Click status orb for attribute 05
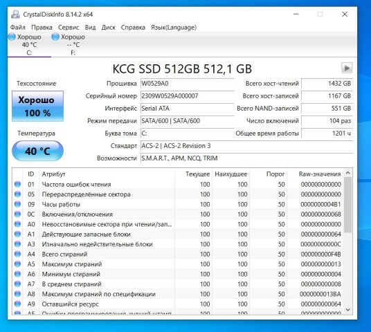The height and width of the screenshot is (332, 371). point(17,194)
